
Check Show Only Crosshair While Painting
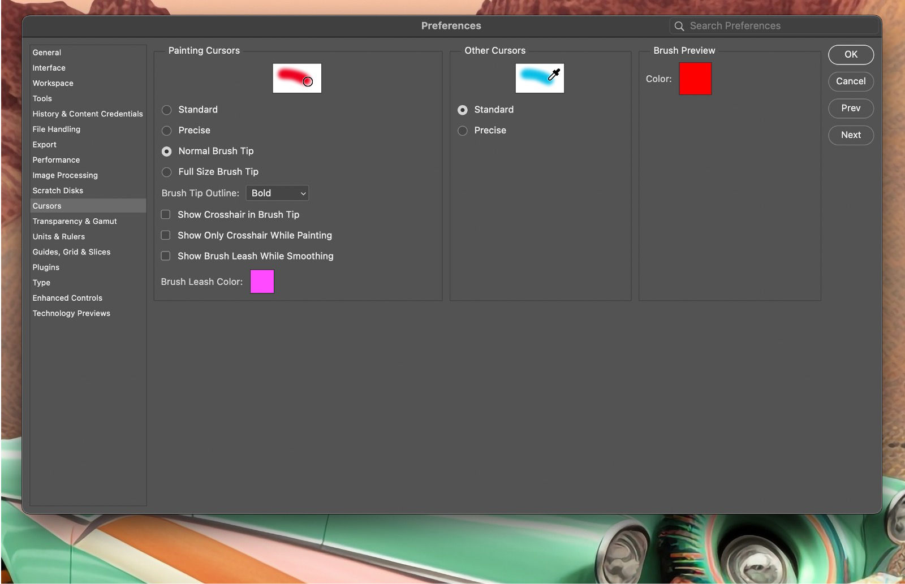(x=165, y=235)
